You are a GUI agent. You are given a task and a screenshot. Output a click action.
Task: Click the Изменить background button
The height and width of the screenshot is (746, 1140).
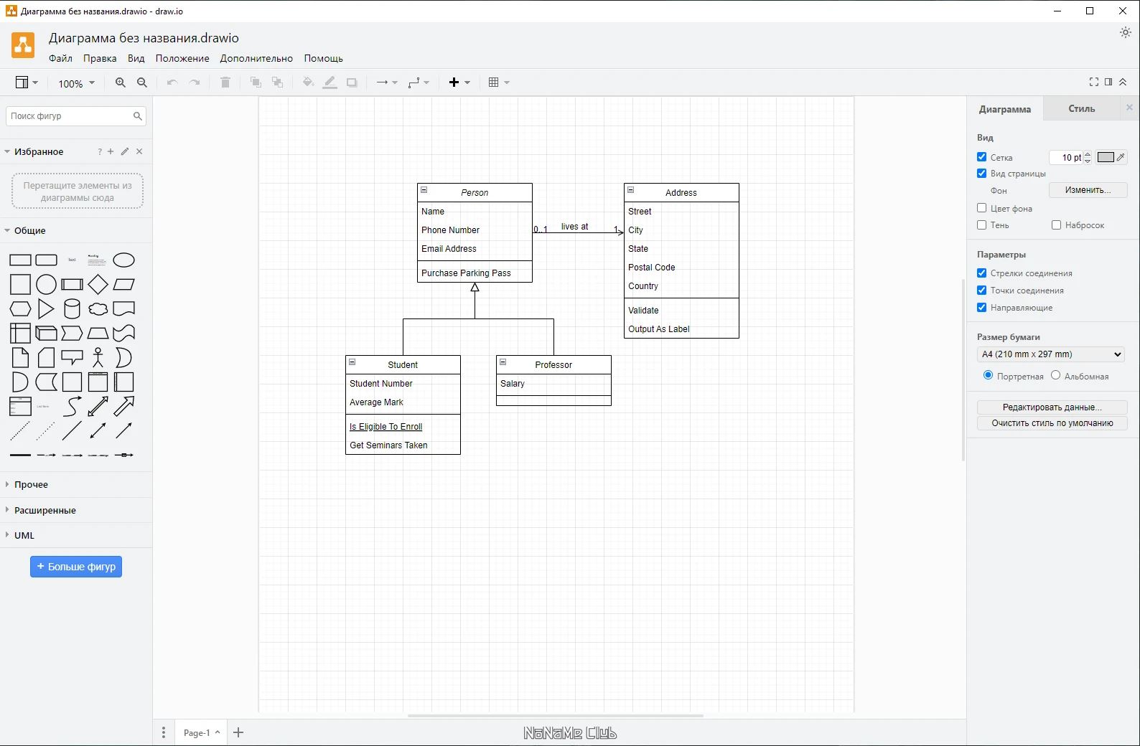(1087, 190)
